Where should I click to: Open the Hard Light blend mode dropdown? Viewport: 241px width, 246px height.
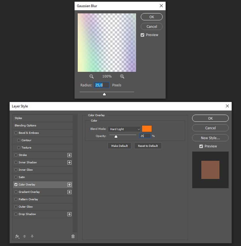[124, 129]
